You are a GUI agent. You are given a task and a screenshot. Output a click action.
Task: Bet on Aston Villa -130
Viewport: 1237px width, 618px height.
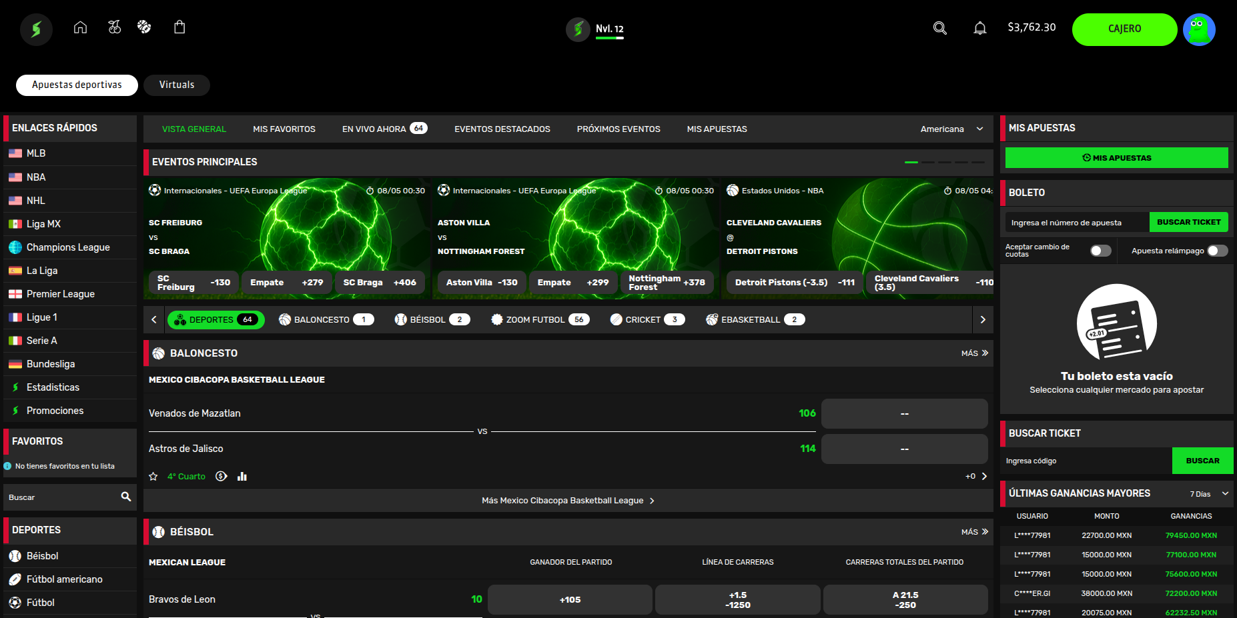482,283
